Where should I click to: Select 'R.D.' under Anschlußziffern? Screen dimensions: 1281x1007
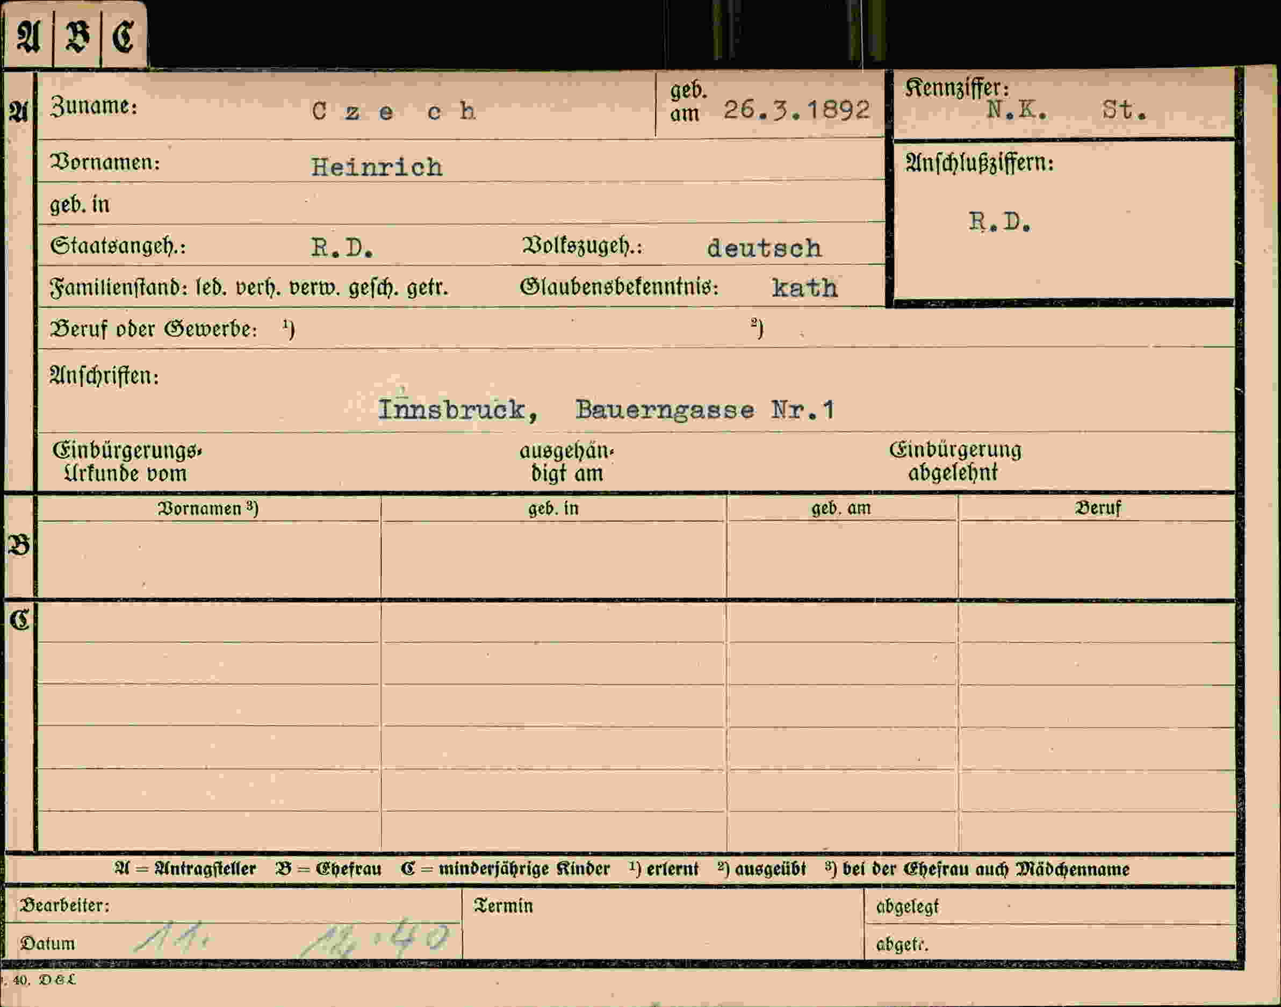(1000, 222)
